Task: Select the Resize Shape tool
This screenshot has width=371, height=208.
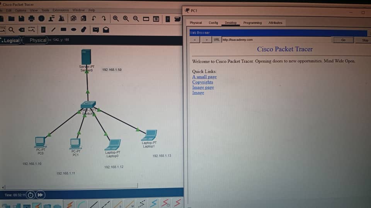Action: pyautogui.click(x=31, y=30)
